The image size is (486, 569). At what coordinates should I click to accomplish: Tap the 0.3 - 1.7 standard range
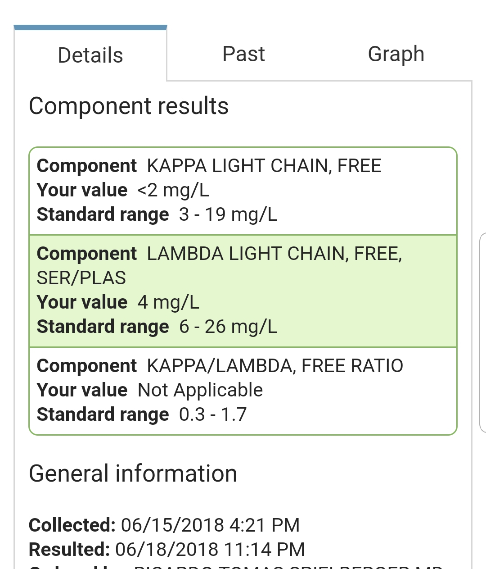(213, 414)
